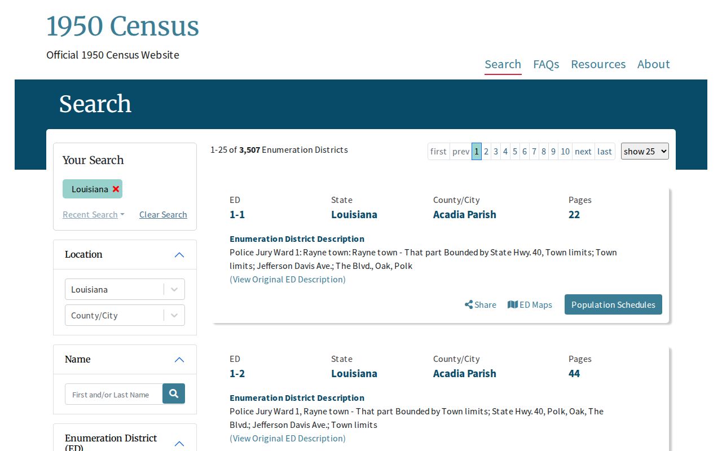This screenshot has height=451, width=722.
Task: Collapse the Location panel chevron
Action: tap(179, 255)
